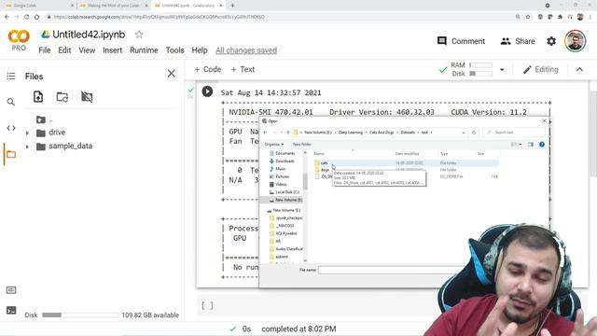597x336 pixels.
Task: Select the Files sidebar folder icon
Action: (x=11, y=154)
